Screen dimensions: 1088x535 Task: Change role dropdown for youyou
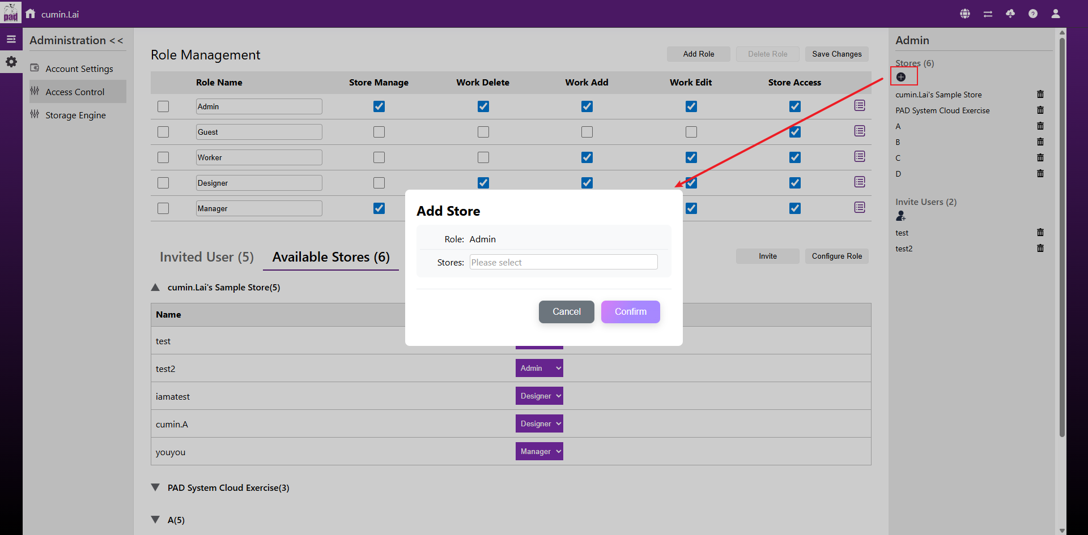[x=539, y=451]
